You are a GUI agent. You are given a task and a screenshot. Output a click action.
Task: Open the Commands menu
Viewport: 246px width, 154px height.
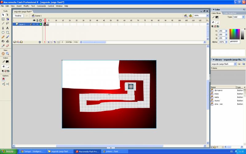point(41,6)
